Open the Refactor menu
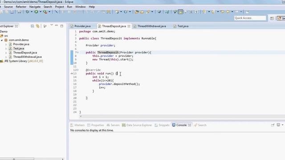 pos(21,7)
